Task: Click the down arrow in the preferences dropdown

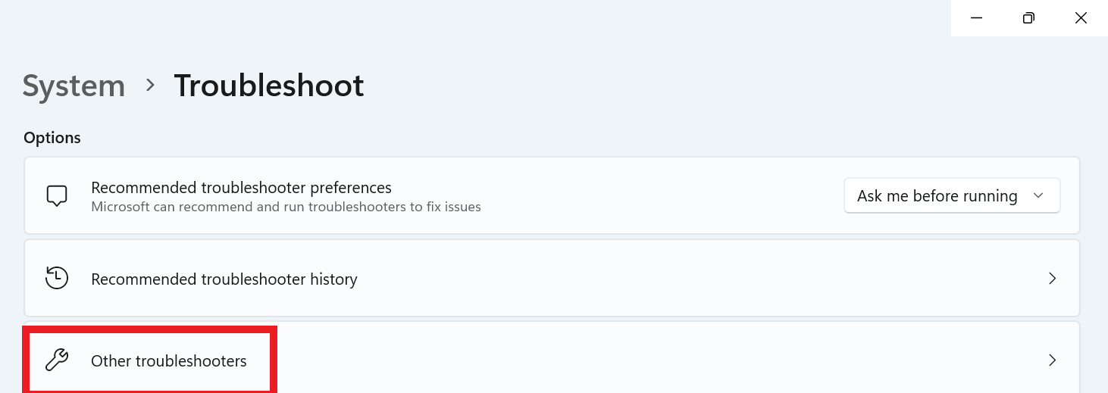Action: pos(1038,196)
